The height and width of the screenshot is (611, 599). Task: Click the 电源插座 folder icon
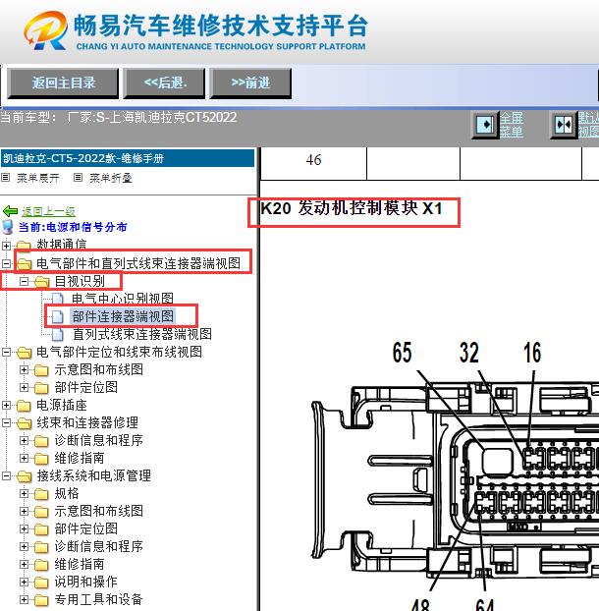[x=24, y=406]
